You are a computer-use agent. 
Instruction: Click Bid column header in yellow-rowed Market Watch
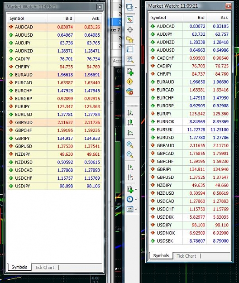coord(61,19)
